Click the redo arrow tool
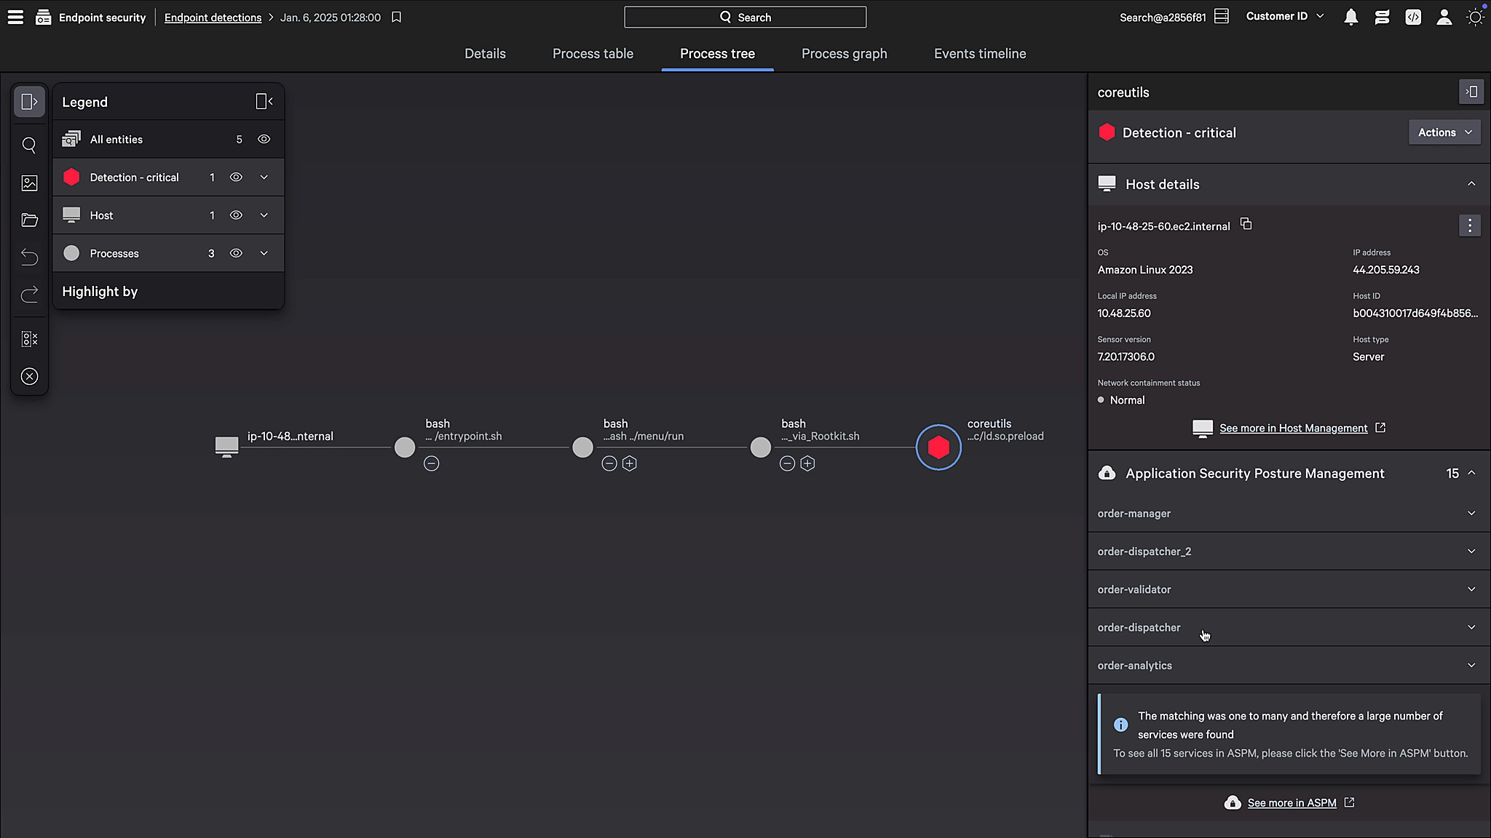The height and width of the screenshot is (838, 1491). [x=29, y=295]
